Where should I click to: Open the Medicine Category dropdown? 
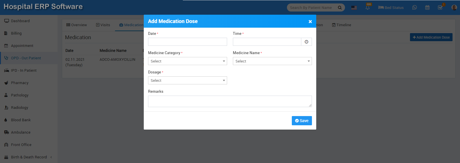pyautogui.click(x=187, y=61)
